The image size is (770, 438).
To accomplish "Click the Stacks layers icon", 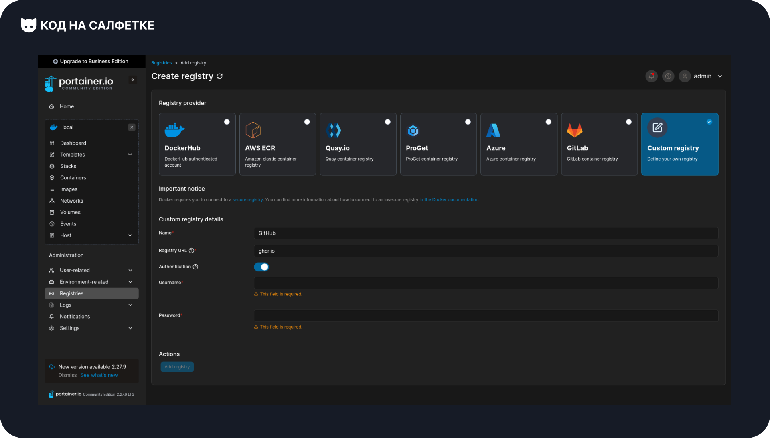I will [52, 166].
